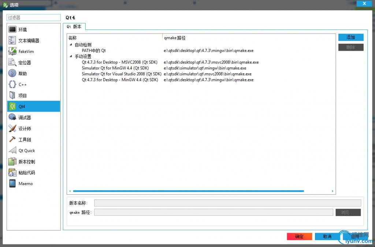The width and height of the screenshot is (375, 247).
Task: Click the qmake 路径 input field
Action: tap(214, 212)
